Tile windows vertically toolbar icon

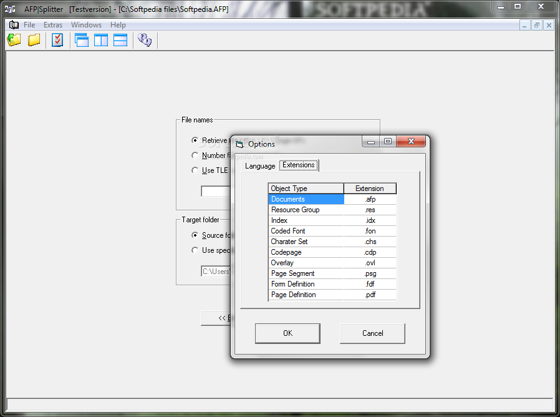tap(101, 40)
